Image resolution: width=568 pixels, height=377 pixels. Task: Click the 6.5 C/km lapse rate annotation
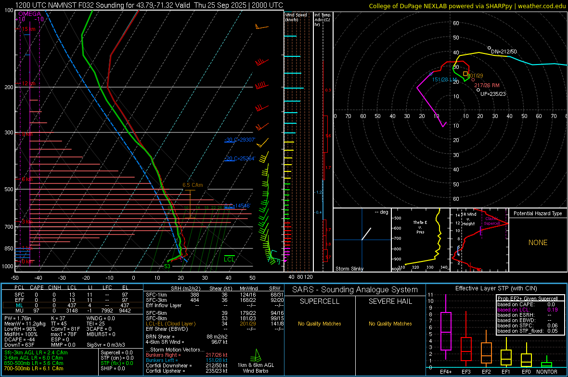tap(193, 185)
